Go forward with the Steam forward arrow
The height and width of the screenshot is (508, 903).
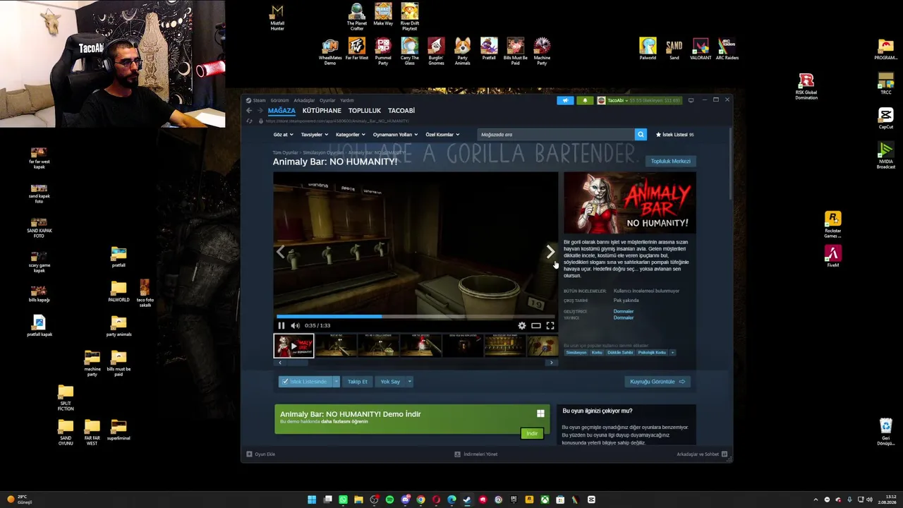click(260, 111)
